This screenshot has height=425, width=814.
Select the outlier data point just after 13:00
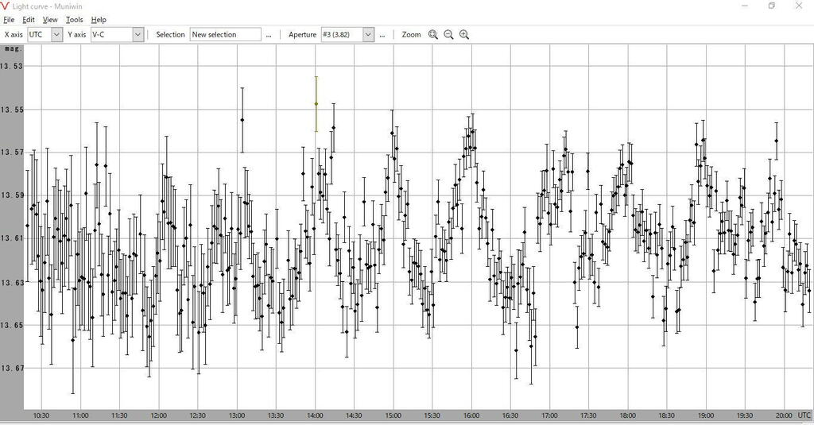tap(242, 120)
